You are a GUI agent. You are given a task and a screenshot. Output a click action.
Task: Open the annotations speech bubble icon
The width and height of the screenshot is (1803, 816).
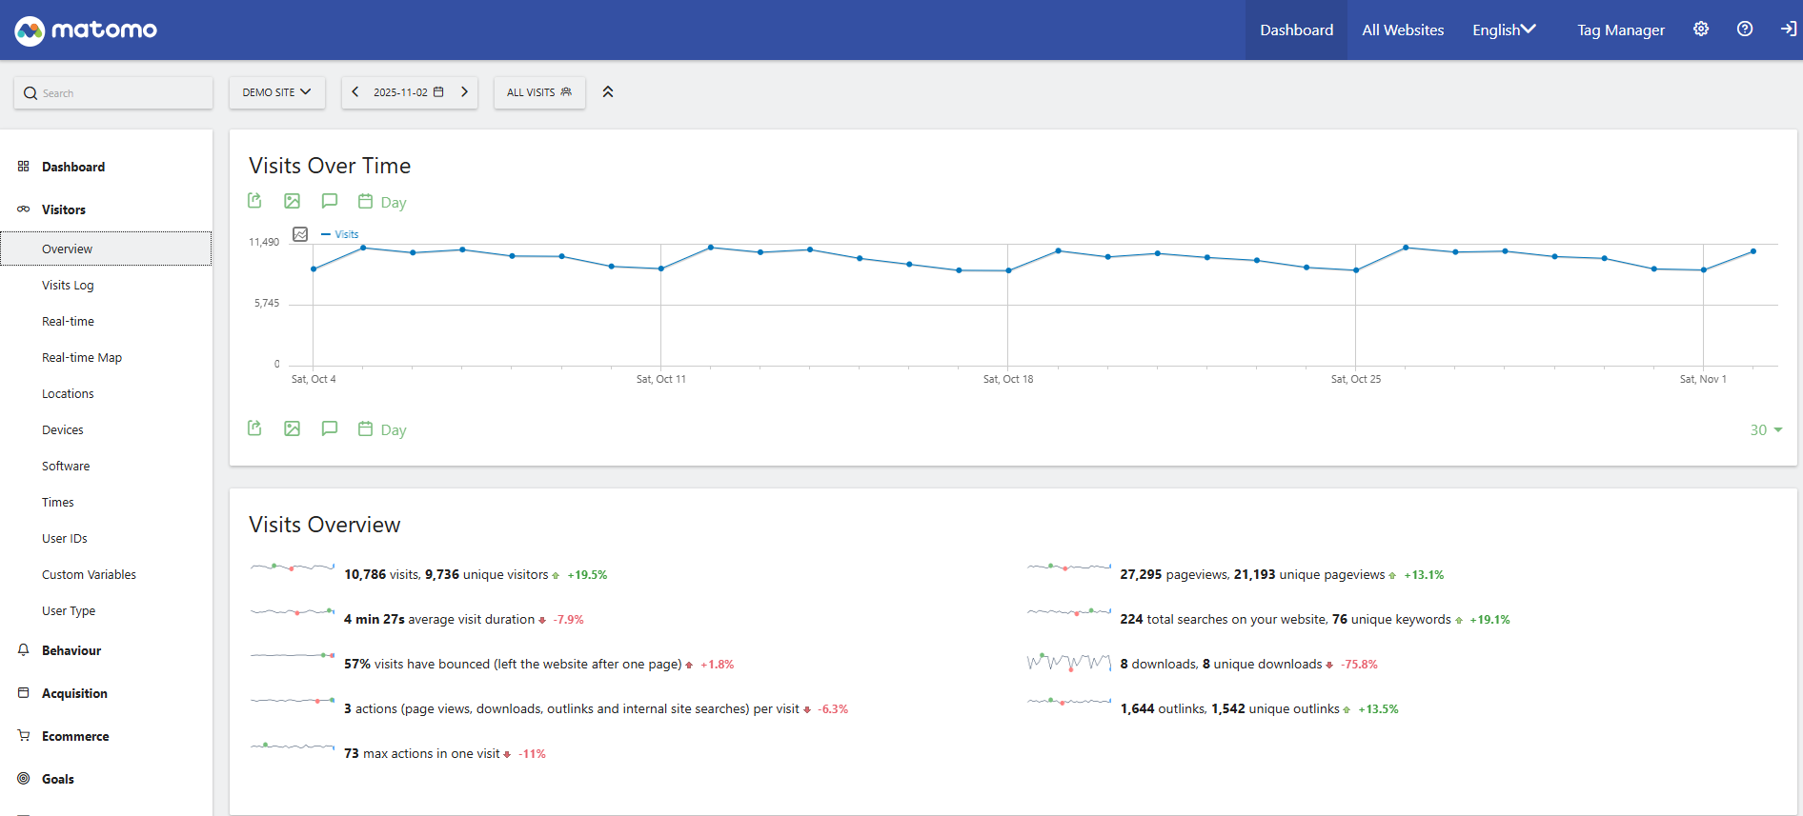tap(330, 201)
